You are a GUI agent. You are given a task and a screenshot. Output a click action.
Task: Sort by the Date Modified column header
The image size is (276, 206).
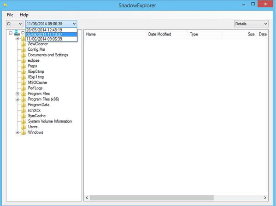pyautogui.click(x=167, y=34)
